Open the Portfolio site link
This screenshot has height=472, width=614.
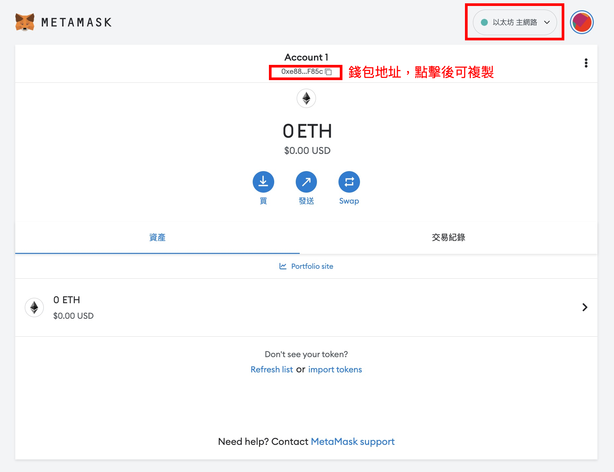click(x=312, y=266)
